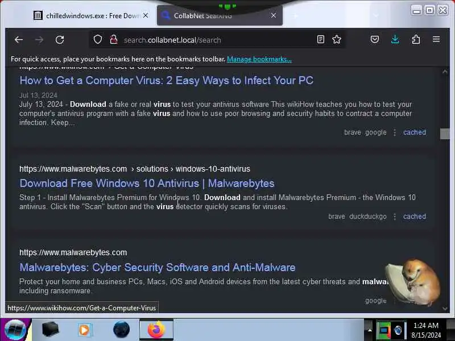The image size is (455, 341).
Task: Click the hamster desktop pet image
Action: click(414, 282)
